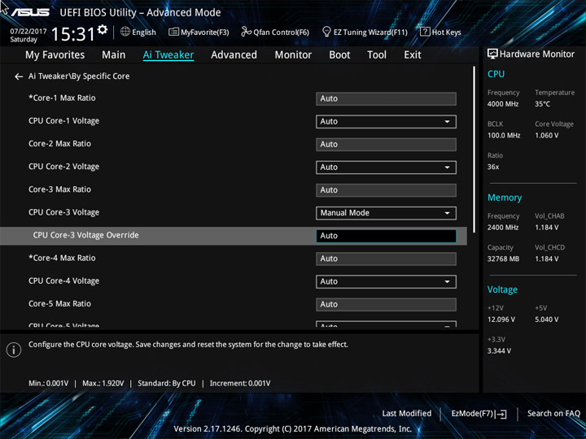Viewport: 586px width, 439px height.
Task: Select the CPU Core-1 Voltage label
Action: [64, 121]
